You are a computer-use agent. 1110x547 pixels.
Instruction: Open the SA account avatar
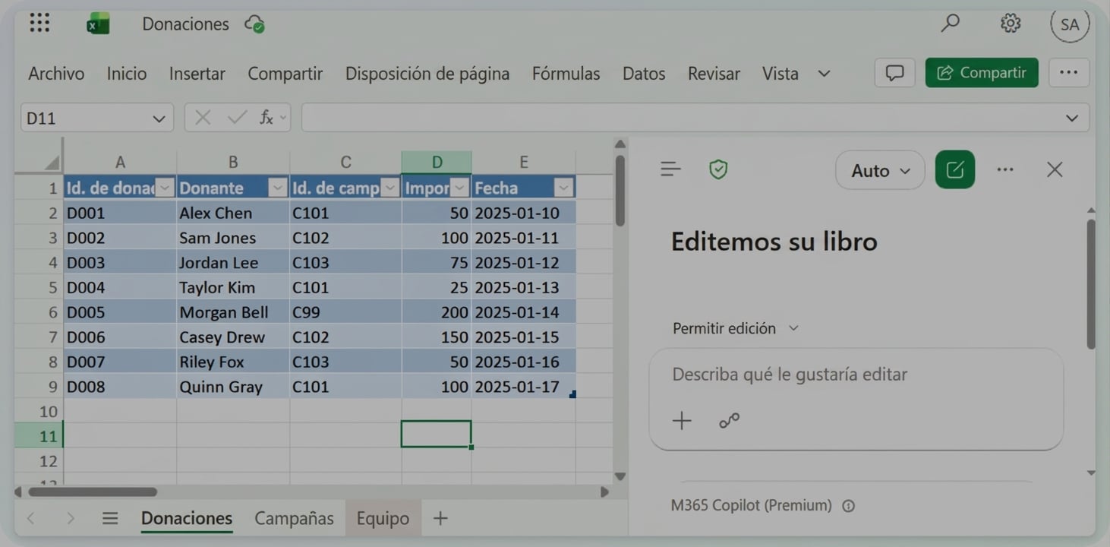tap(1070, 24)
